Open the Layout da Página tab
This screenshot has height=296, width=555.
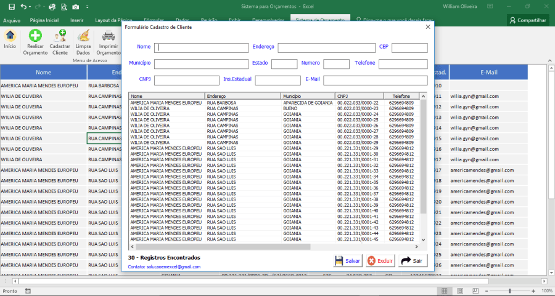click(x=113, y=20)
